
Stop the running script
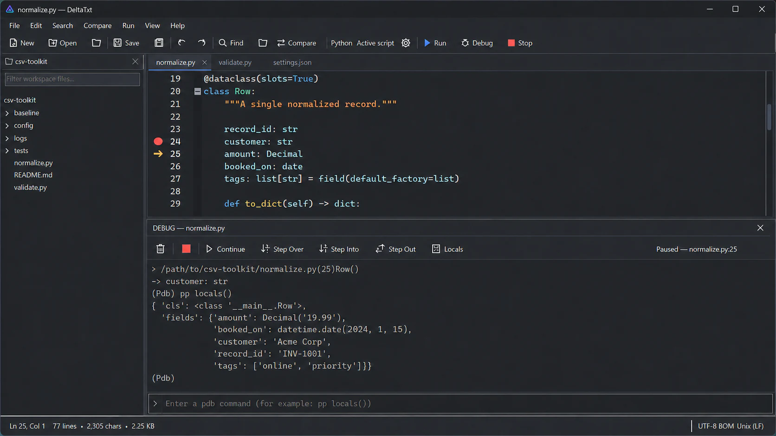coord(520,43)
